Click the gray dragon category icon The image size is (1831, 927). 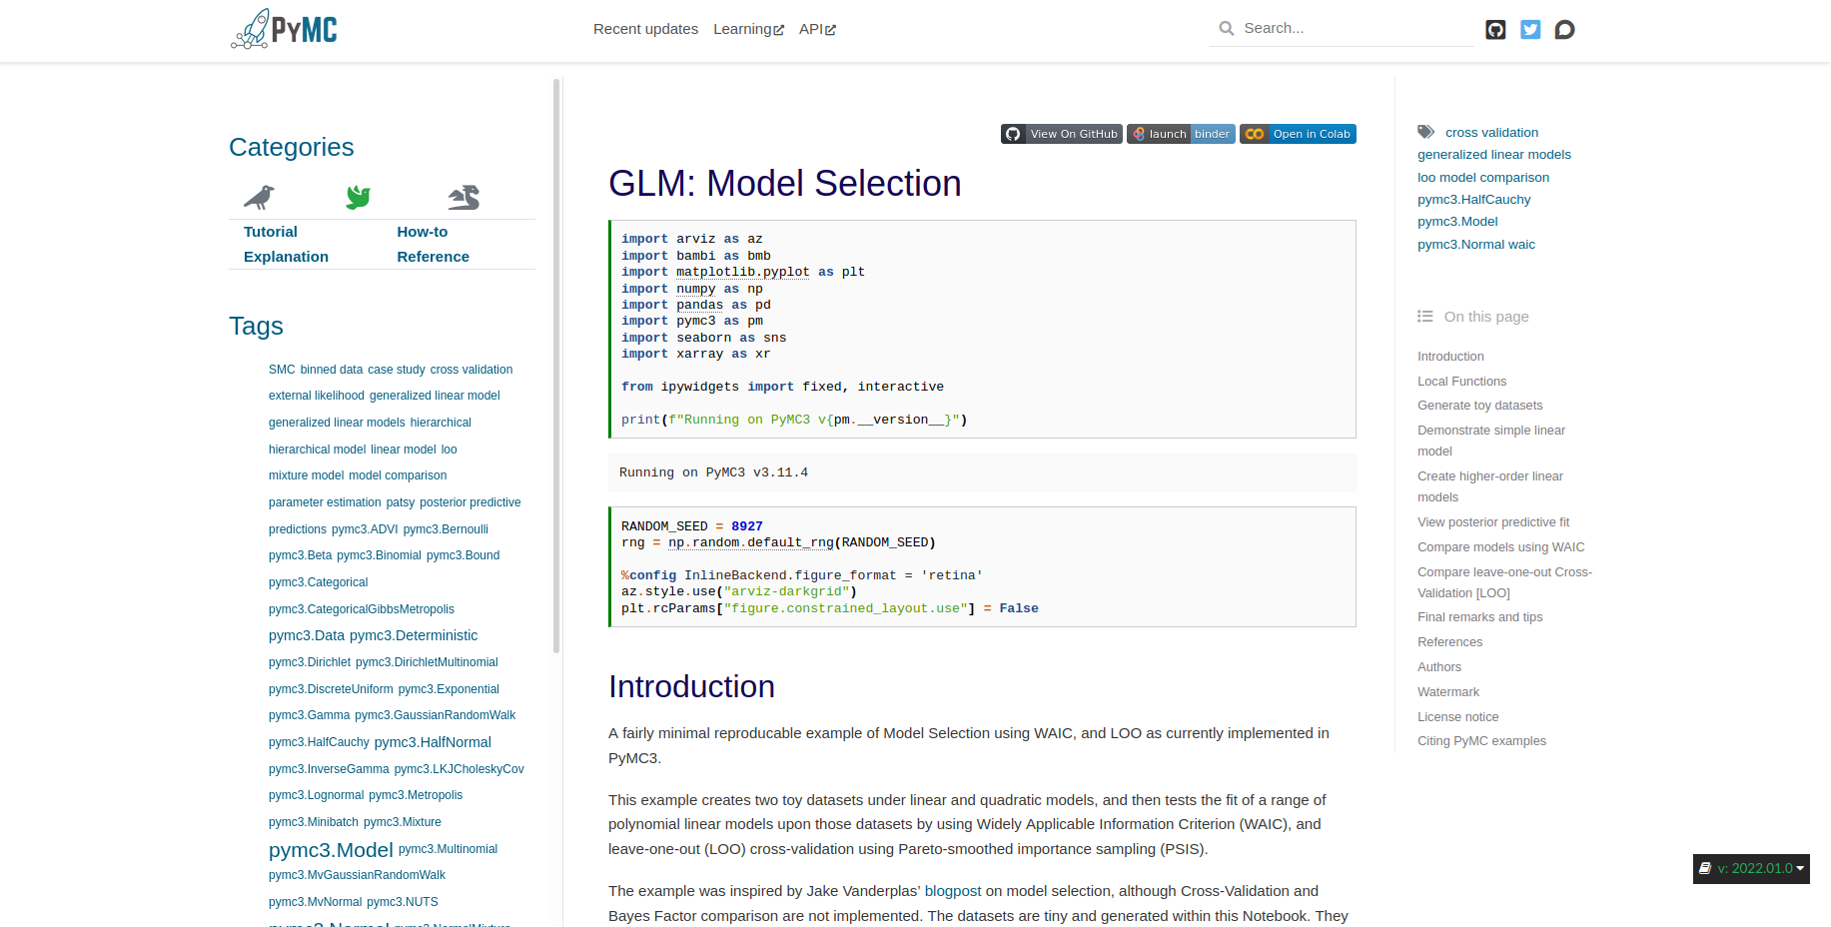point(464,197)
